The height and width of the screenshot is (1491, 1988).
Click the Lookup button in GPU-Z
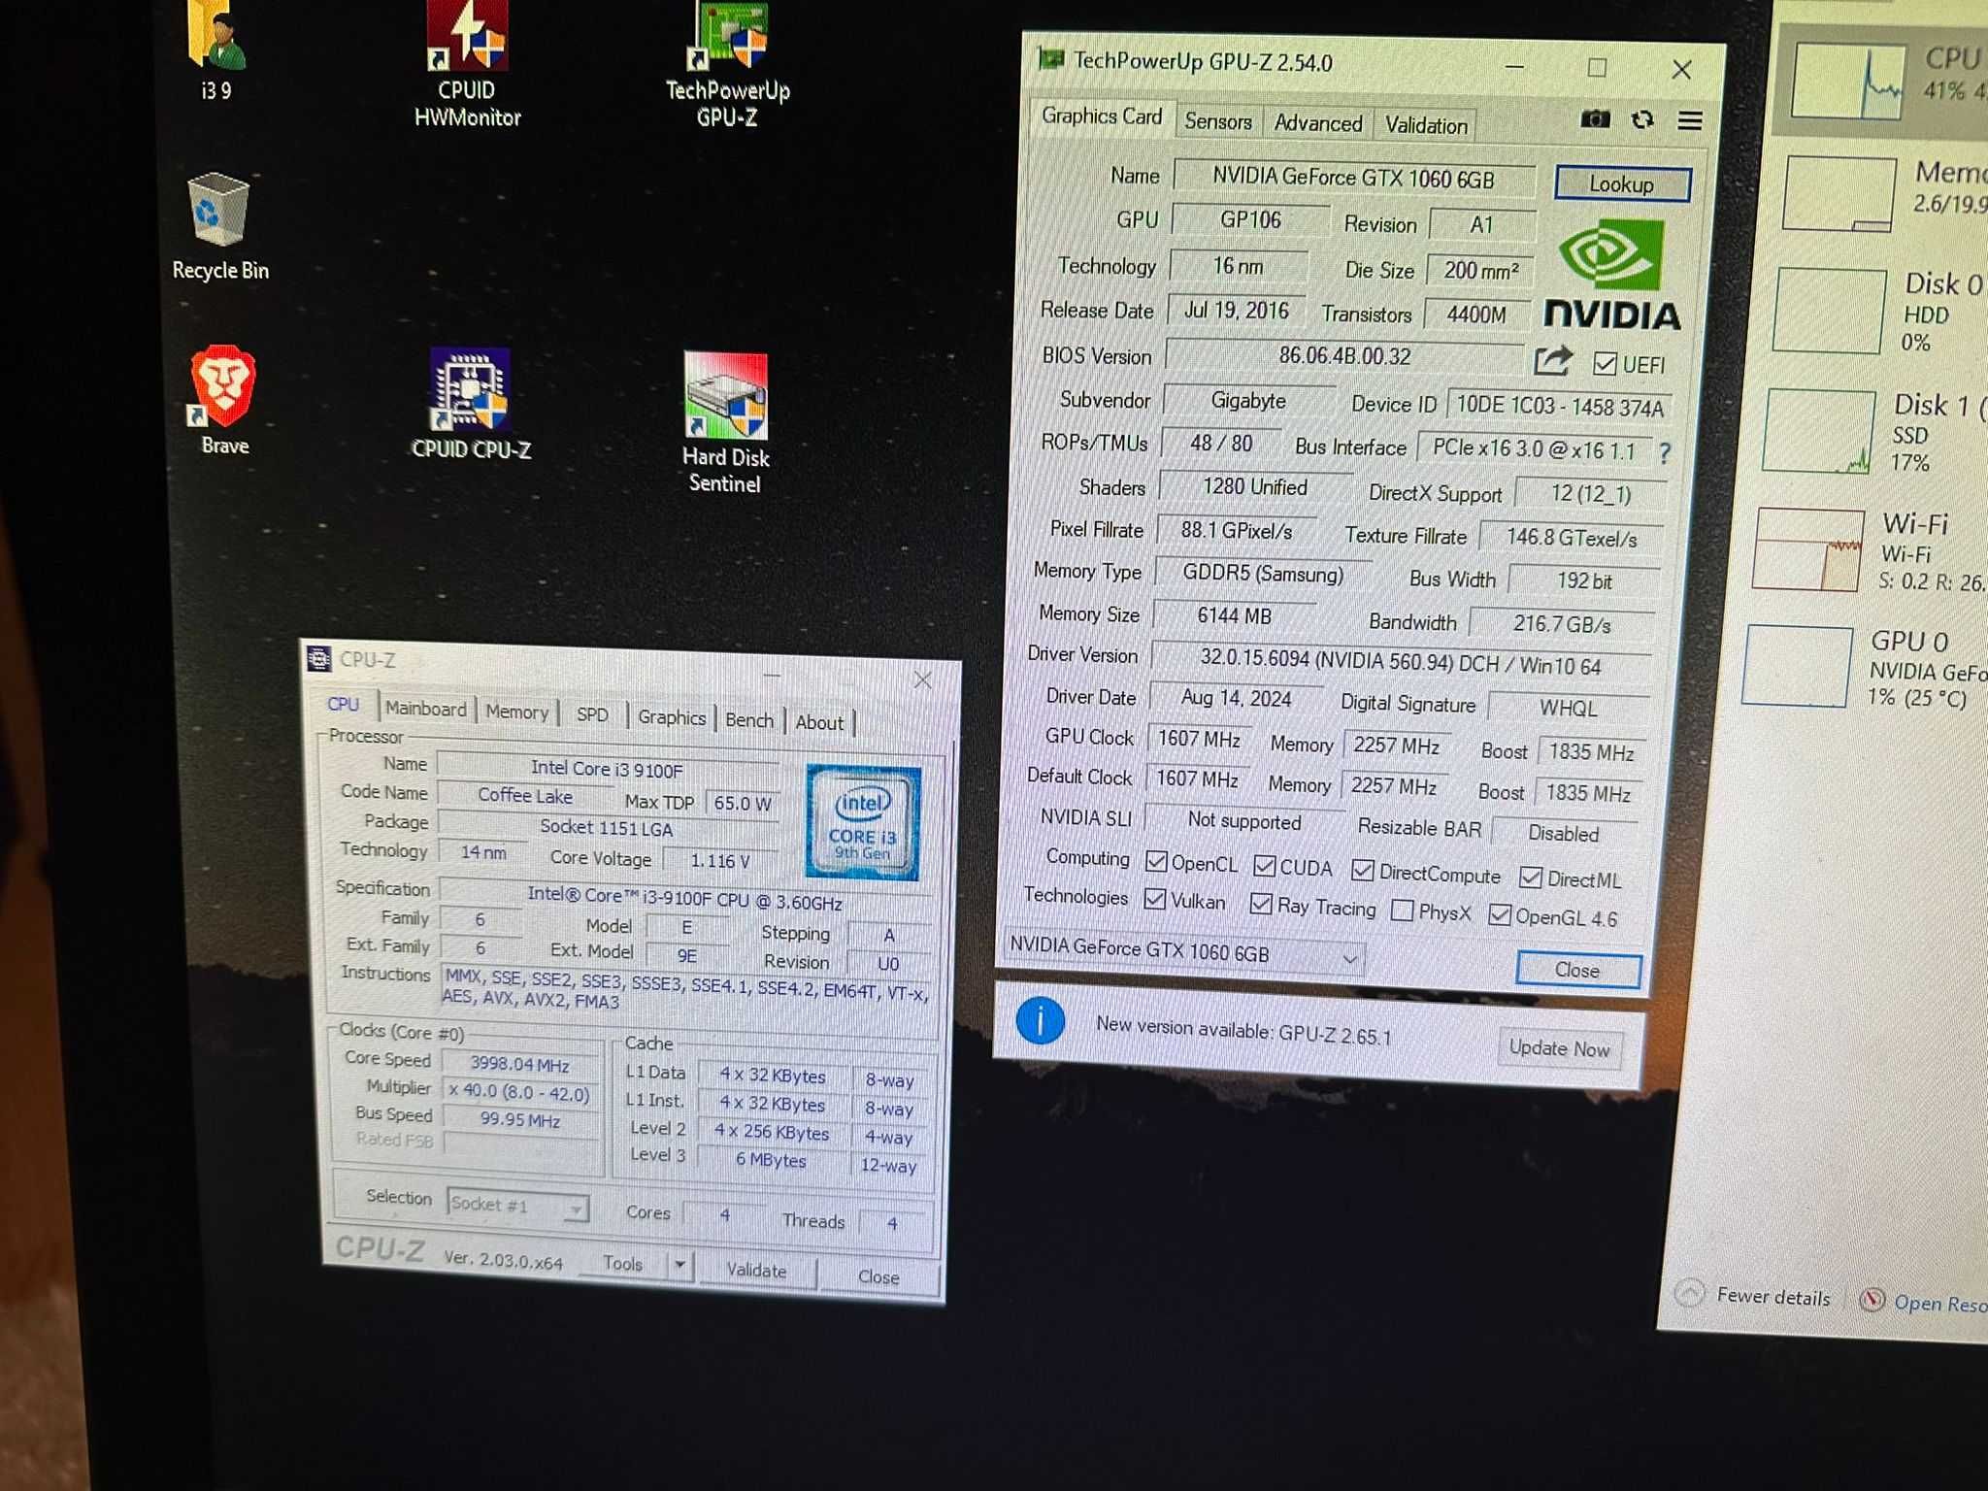pyautogui.click(x=1622, y=183)
